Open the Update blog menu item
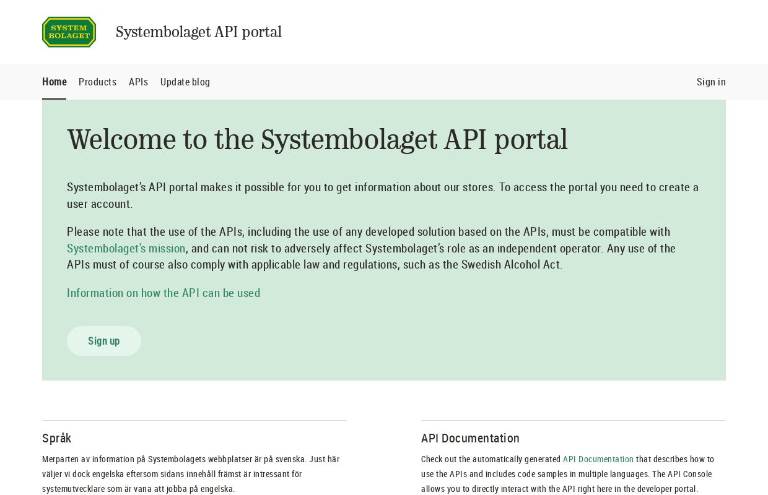This screenshot has width=768, height=495. coord(185,82)
